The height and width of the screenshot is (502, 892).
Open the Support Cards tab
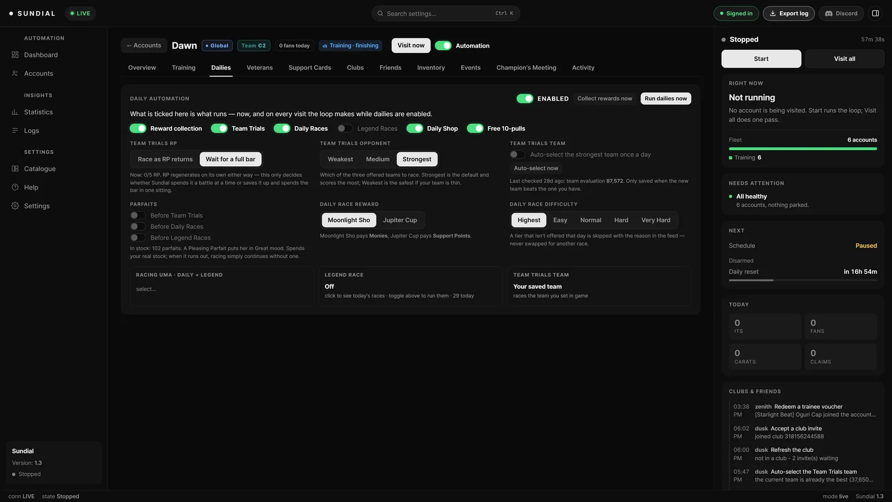coord(310,67)
